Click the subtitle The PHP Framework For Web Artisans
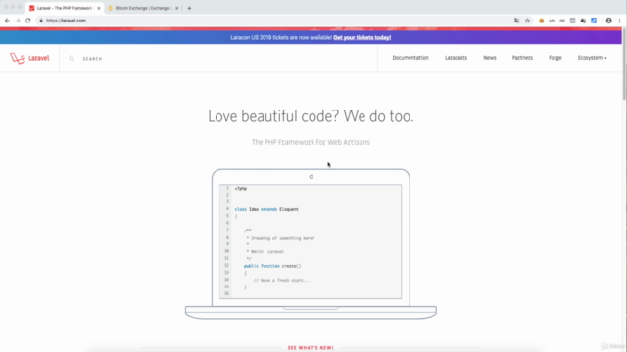The image size is (627, 352). 311,142
